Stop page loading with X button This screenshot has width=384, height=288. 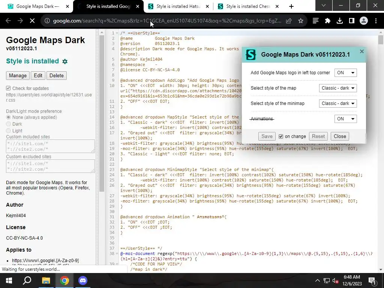[32, 21]
